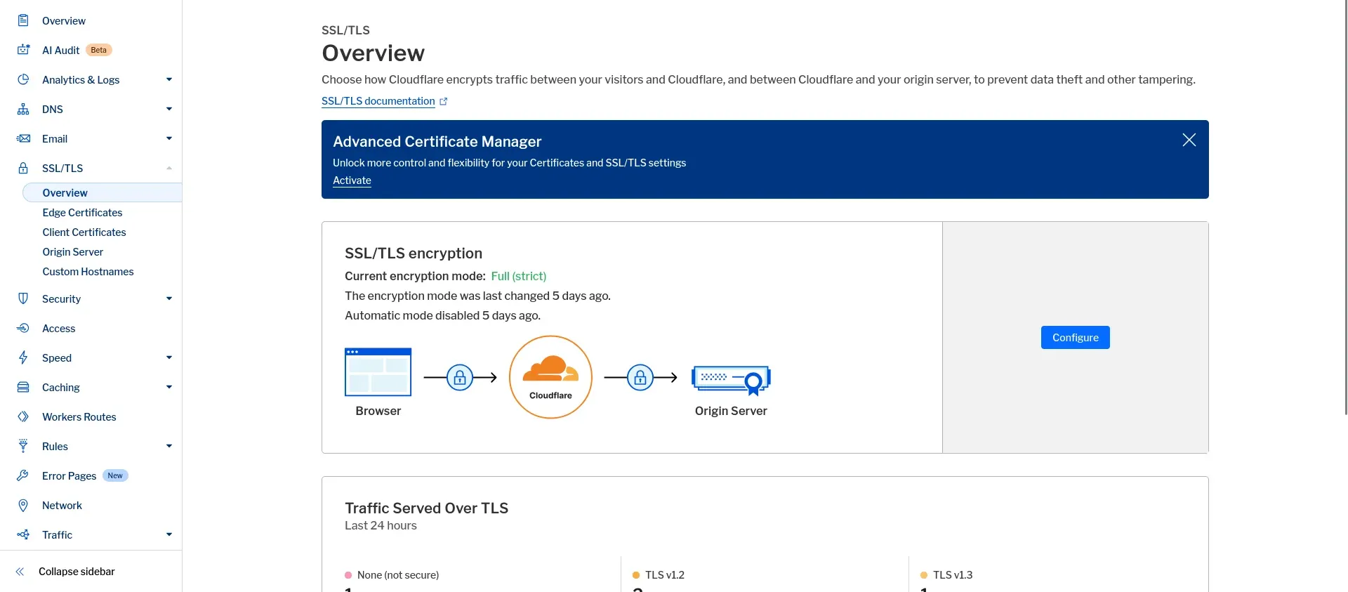Click padlock between Browser and Cloudflare
The width and height of the screenshot is (1348, 592).
tap(460, 378)
